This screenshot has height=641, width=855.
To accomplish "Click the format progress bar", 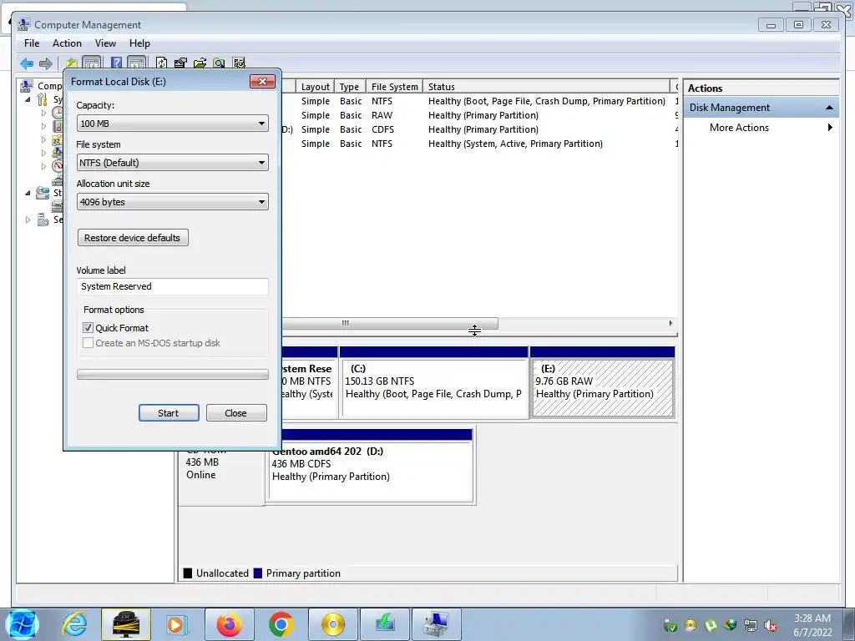I will pos(172,375).
